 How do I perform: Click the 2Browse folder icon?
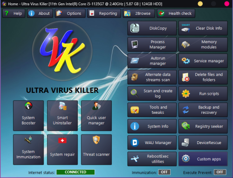coord(127,13)
